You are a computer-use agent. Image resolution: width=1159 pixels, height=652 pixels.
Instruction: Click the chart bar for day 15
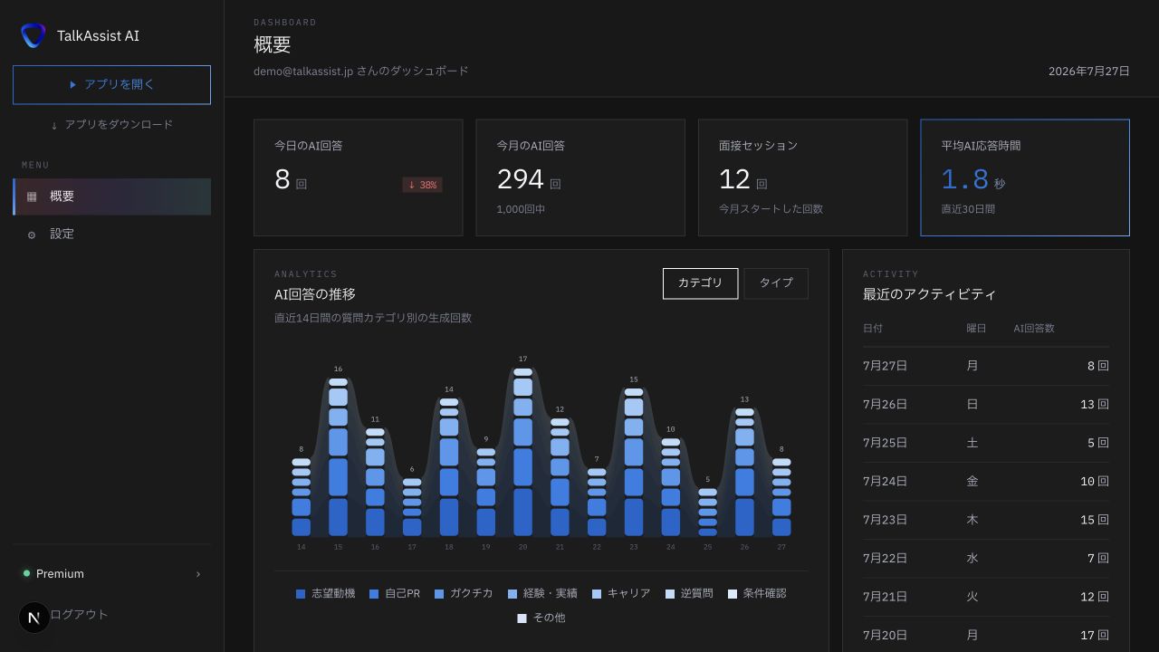338,457
